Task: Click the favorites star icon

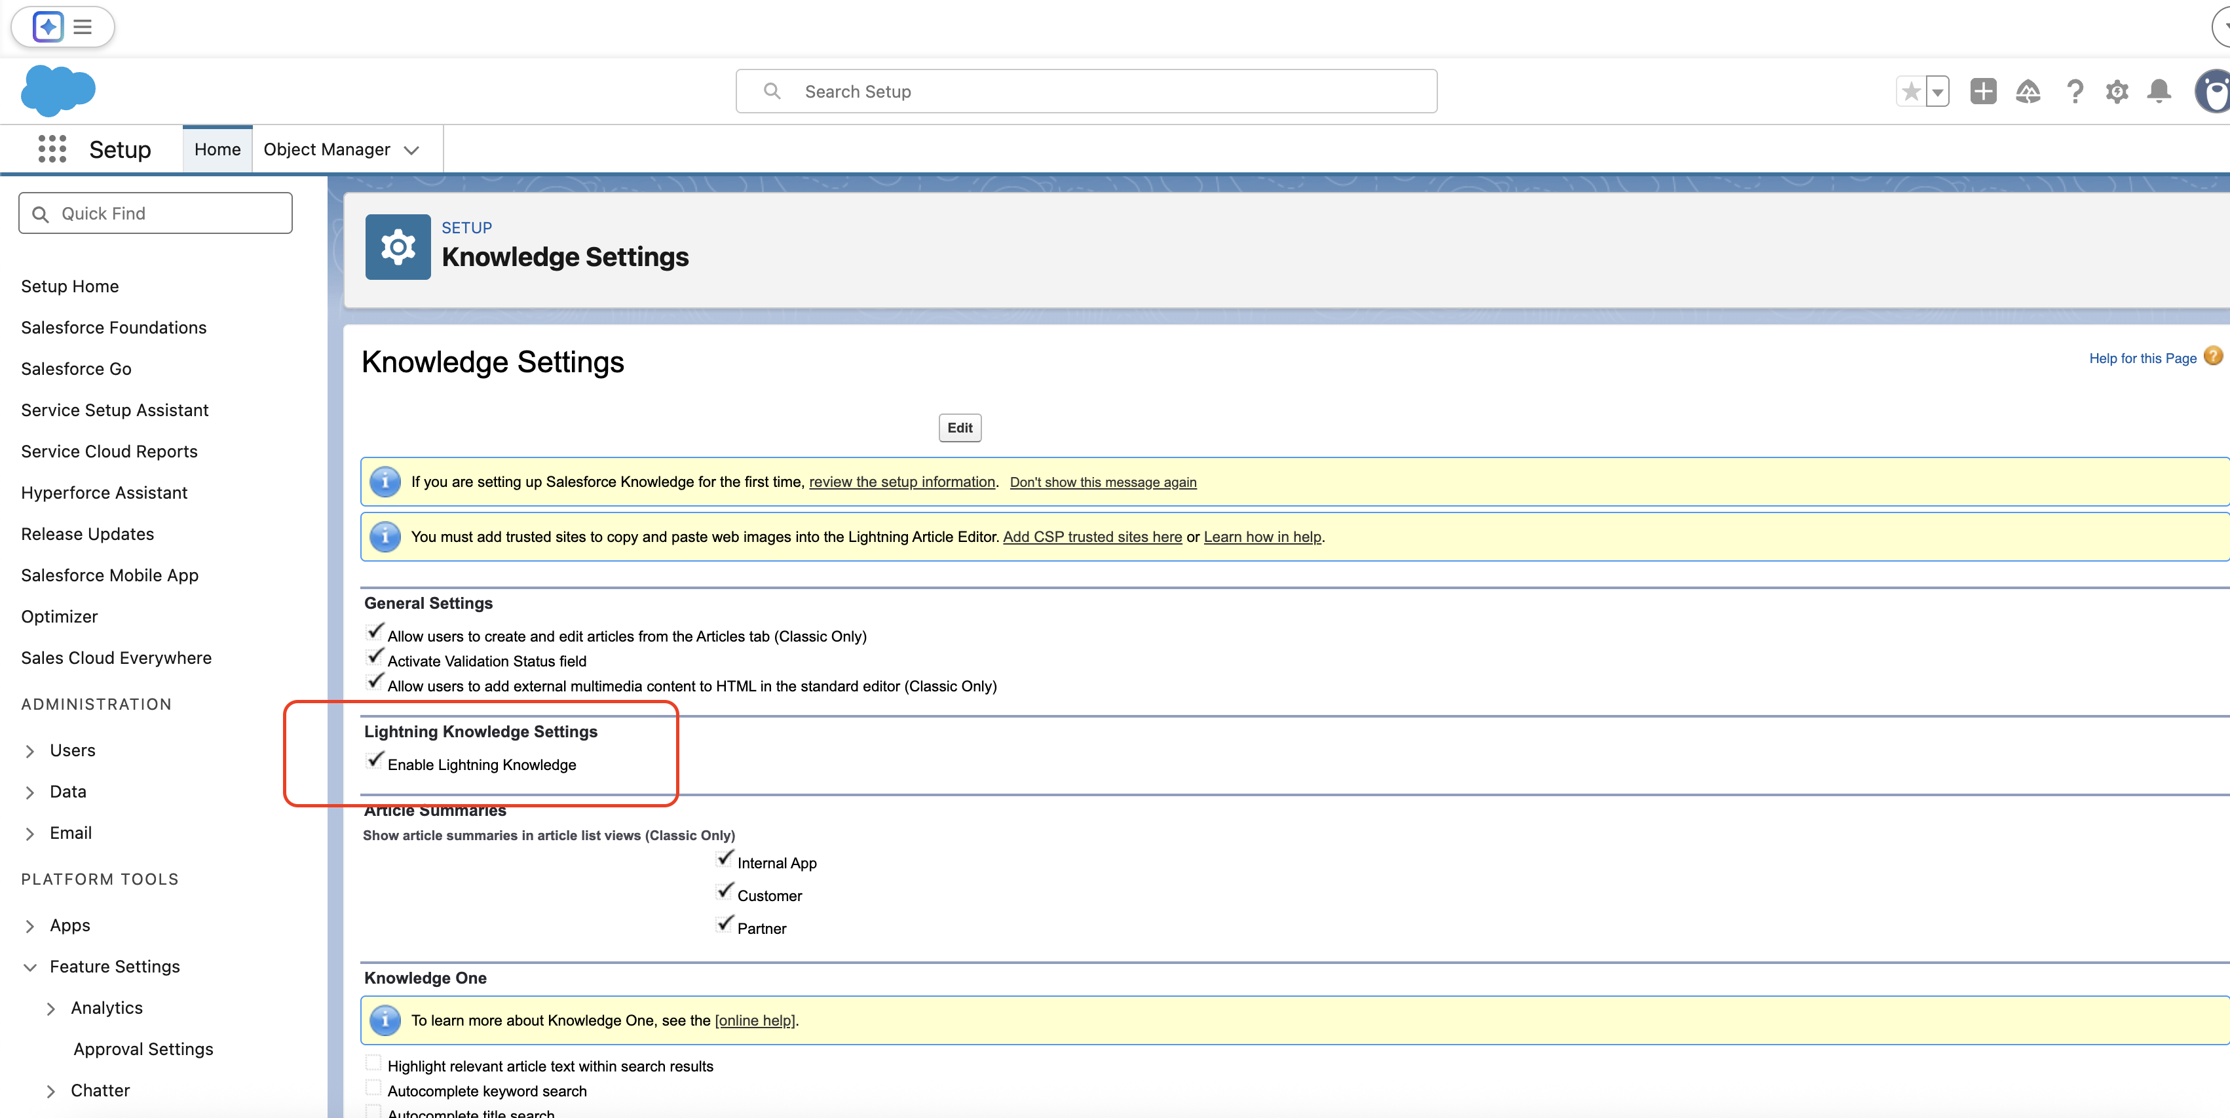Action: click(x=1910, y=91)
